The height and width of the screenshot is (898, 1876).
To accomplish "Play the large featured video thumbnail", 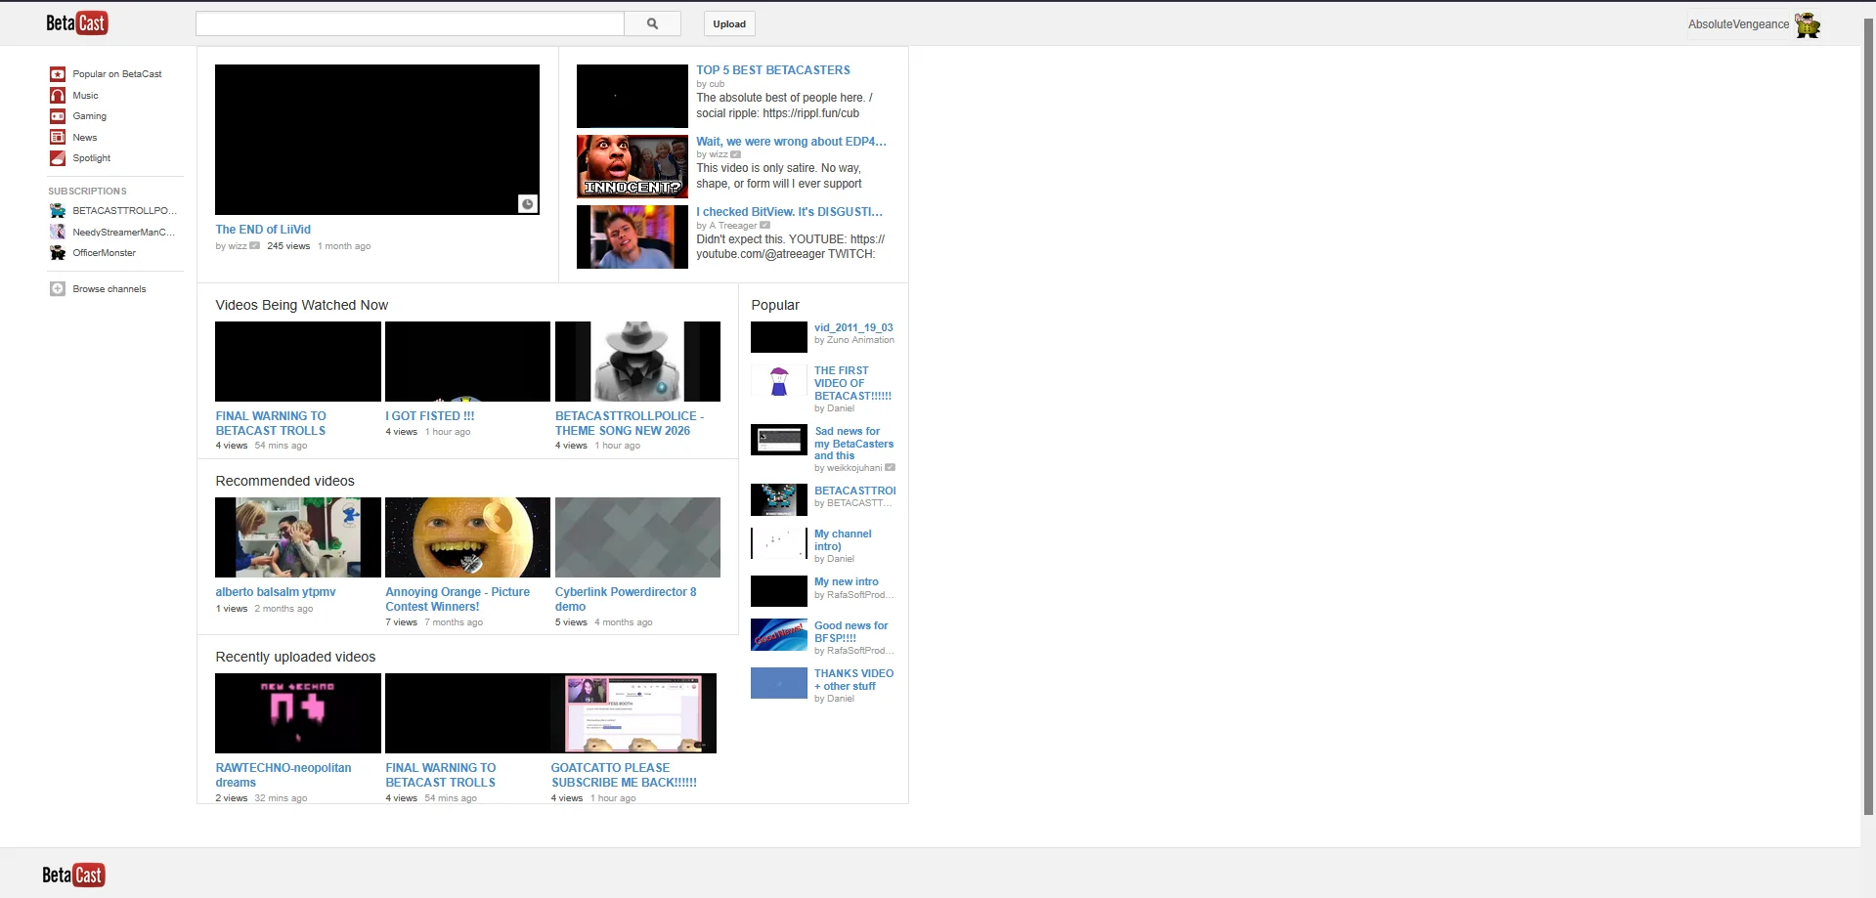I will coord(377,140).
